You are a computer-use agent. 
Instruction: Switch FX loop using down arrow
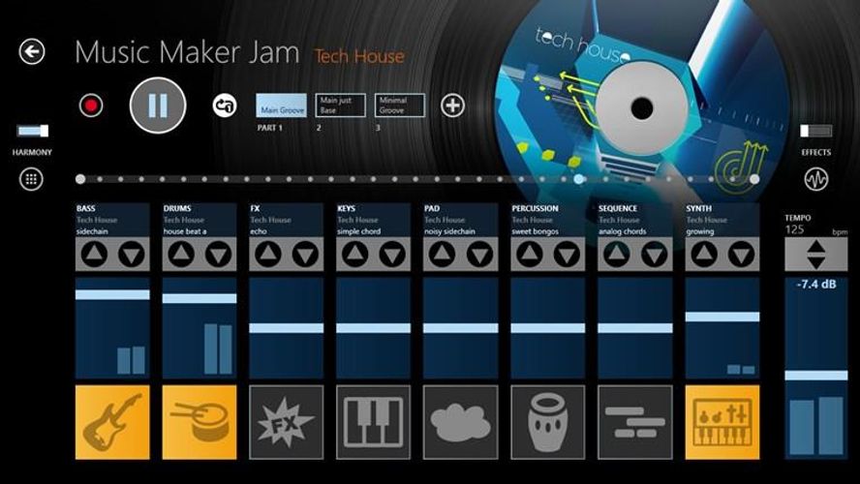[x=305, y=255]
